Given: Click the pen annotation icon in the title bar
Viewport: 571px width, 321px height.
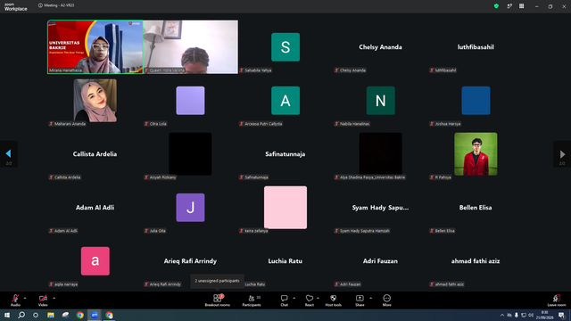Looking at the screenshot, I should point(509,6).
